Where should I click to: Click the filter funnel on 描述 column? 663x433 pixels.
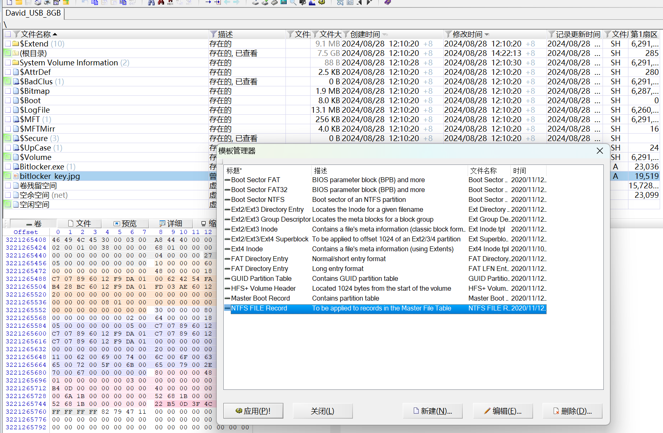click(213, 34)
